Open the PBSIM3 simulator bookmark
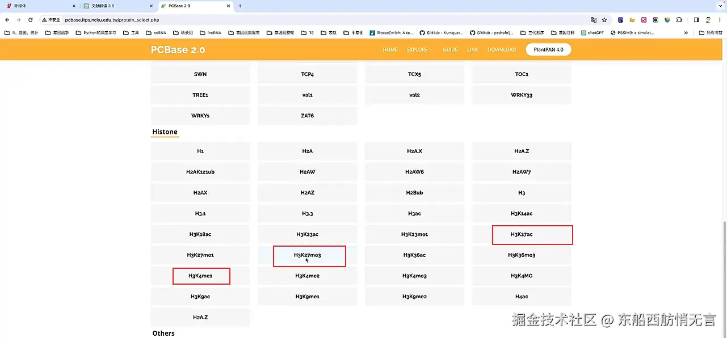 click(632, 33)
